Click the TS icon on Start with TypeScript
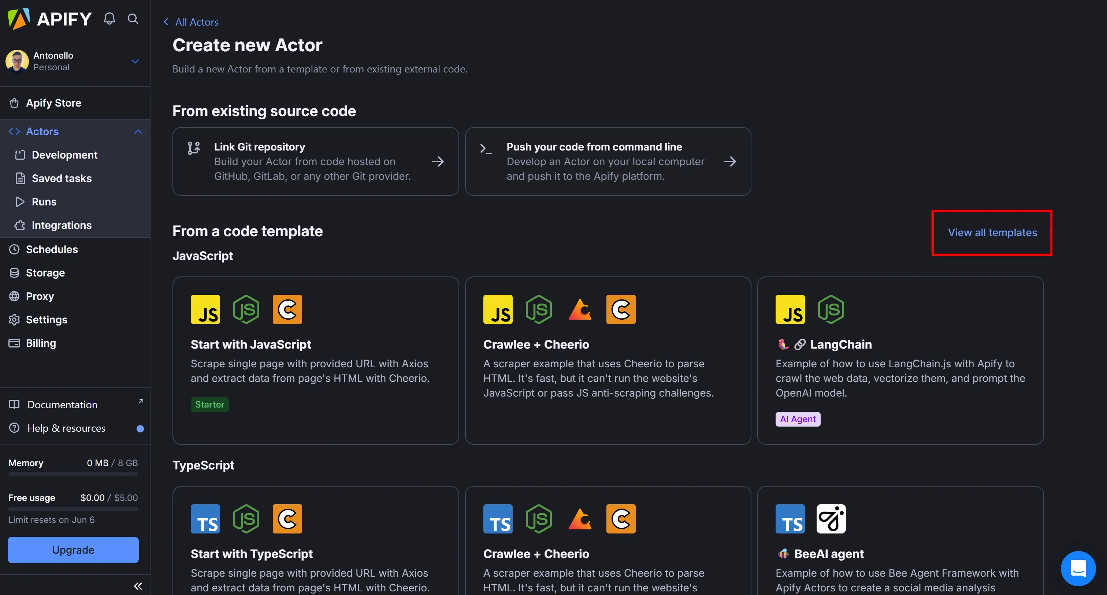The width and height of the screenshot is (1107, 595). click(x=205, y=518)
